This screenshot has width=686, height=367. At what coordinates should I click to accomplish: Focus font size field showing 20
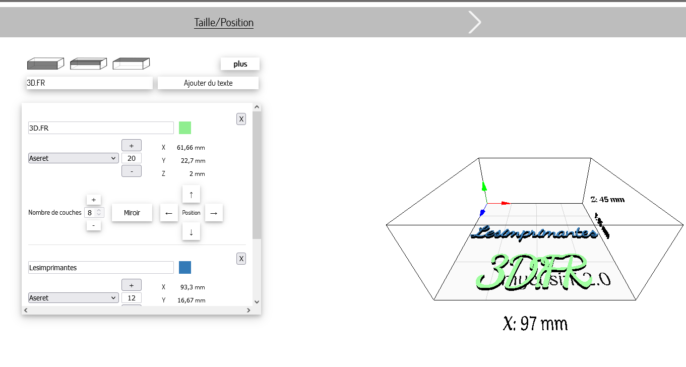[x=132, y=158]
